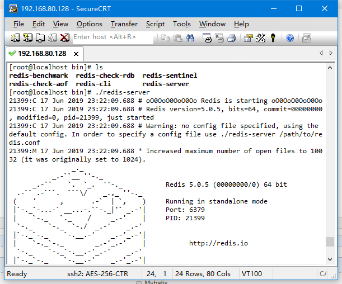Click '24 Rows, 80 Cols' status entry
The image size is (342, 284).
[203, 274]
